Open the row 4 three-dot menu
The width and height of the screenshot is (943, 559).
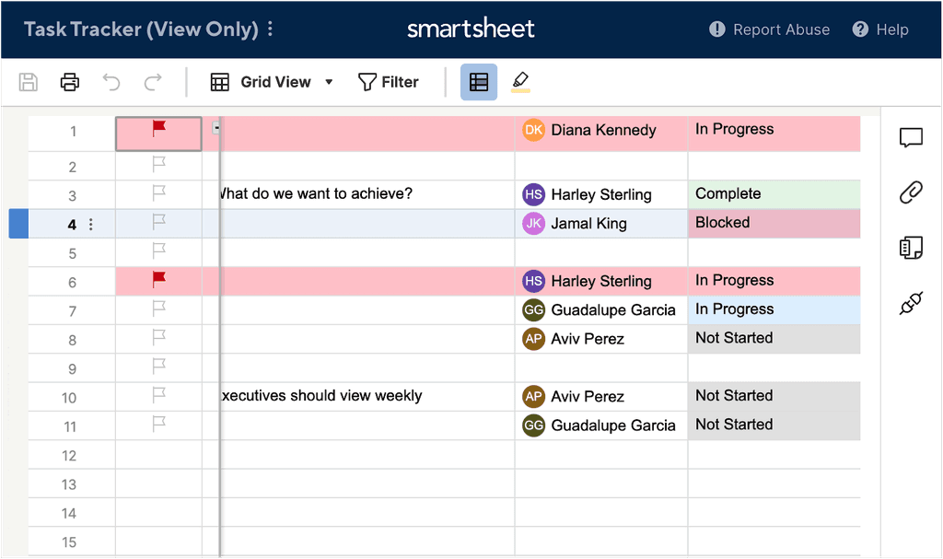(x=88, y=224)
